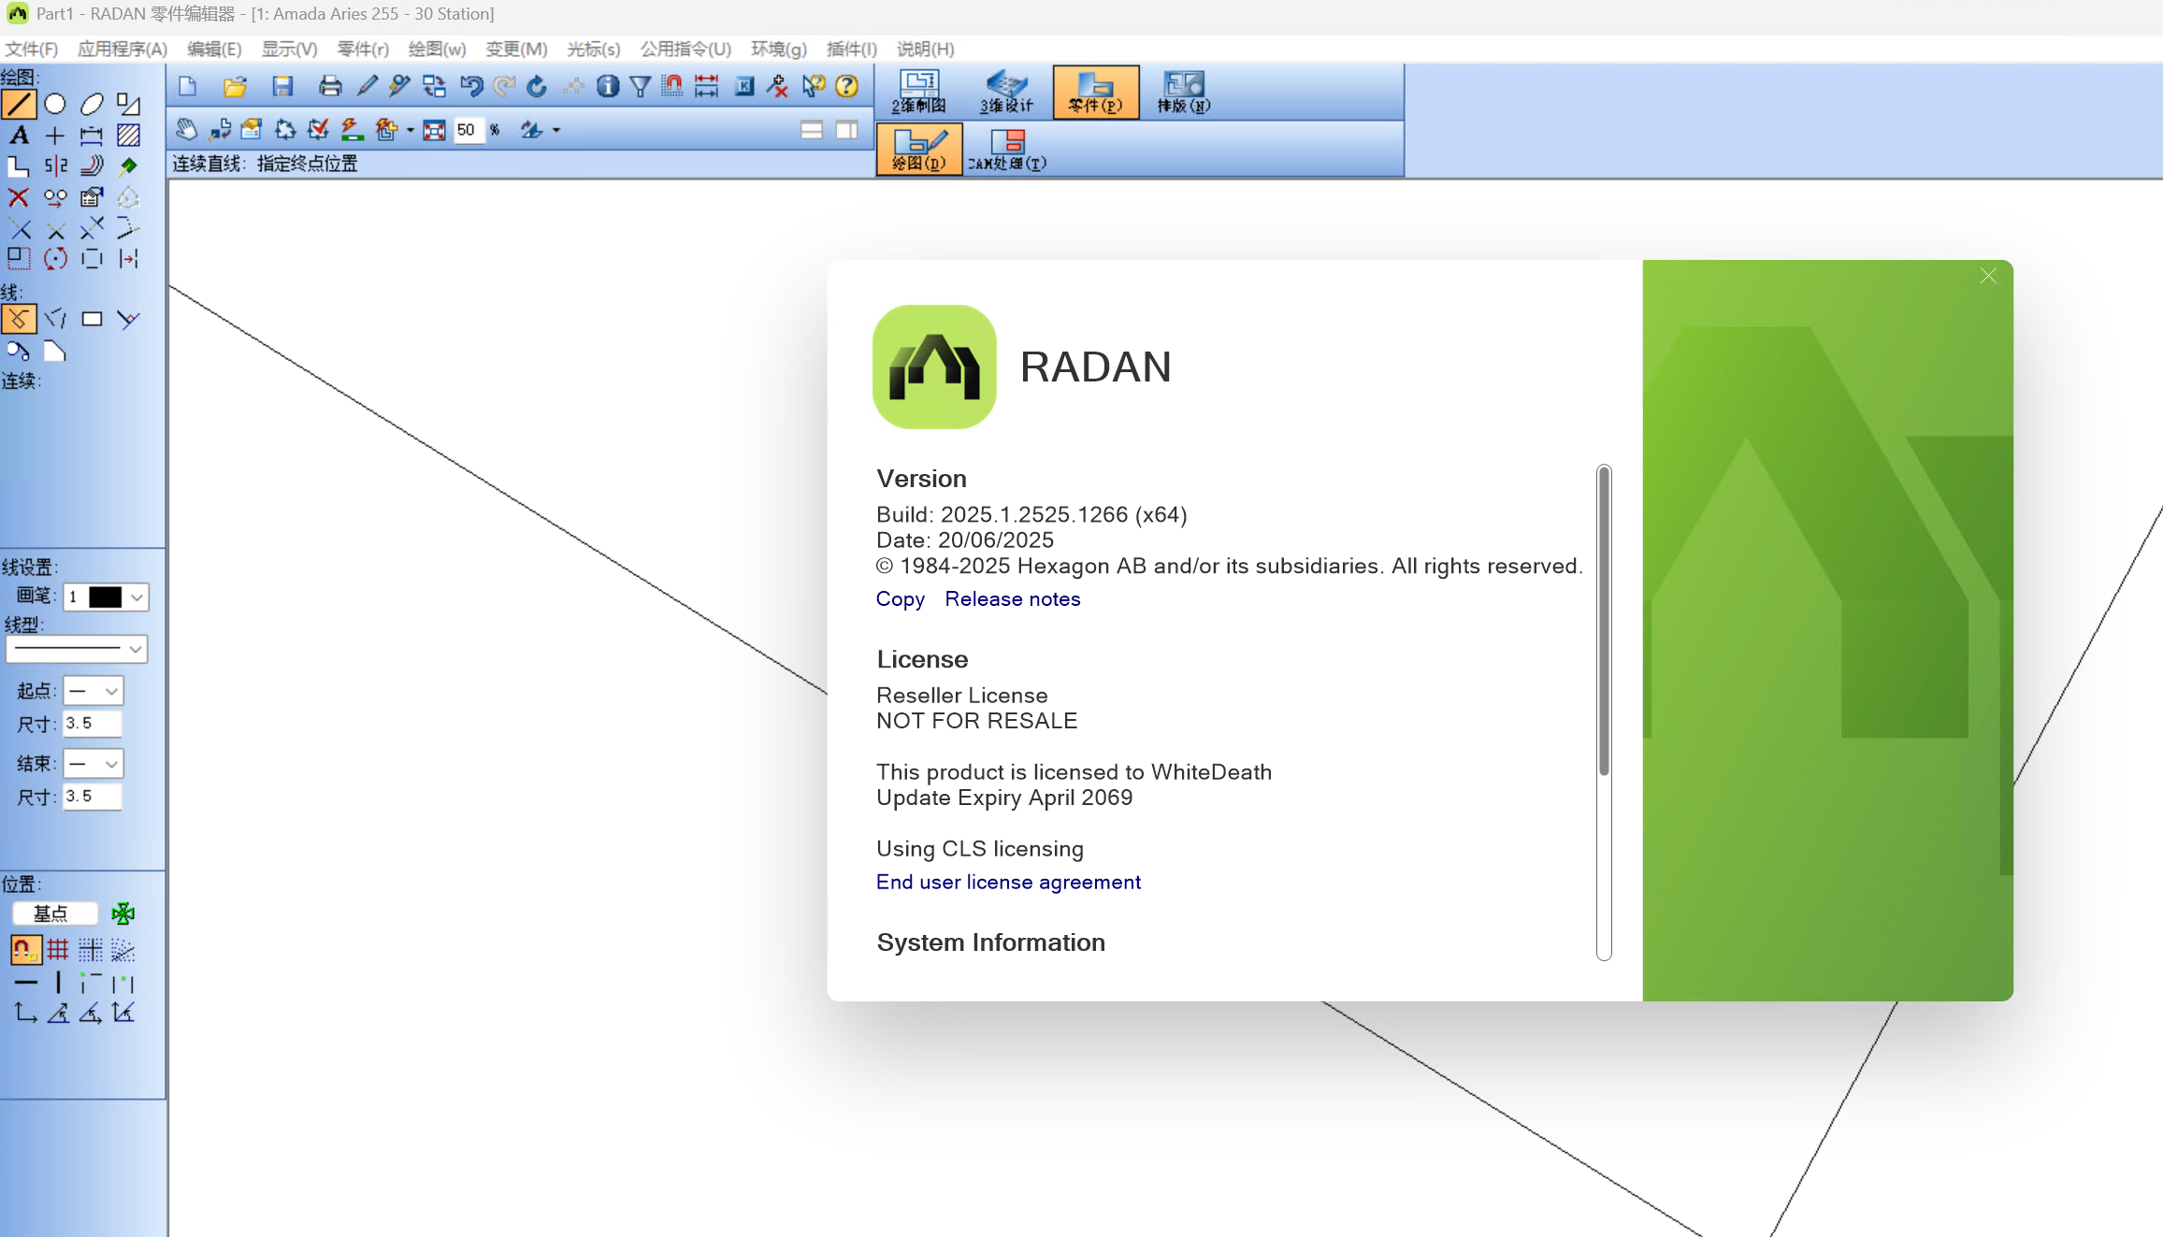The height and width of the screenshot is (1237, 2163).
Task: Switch to the CAM处理(T) tab
Action: (1007, 151)
